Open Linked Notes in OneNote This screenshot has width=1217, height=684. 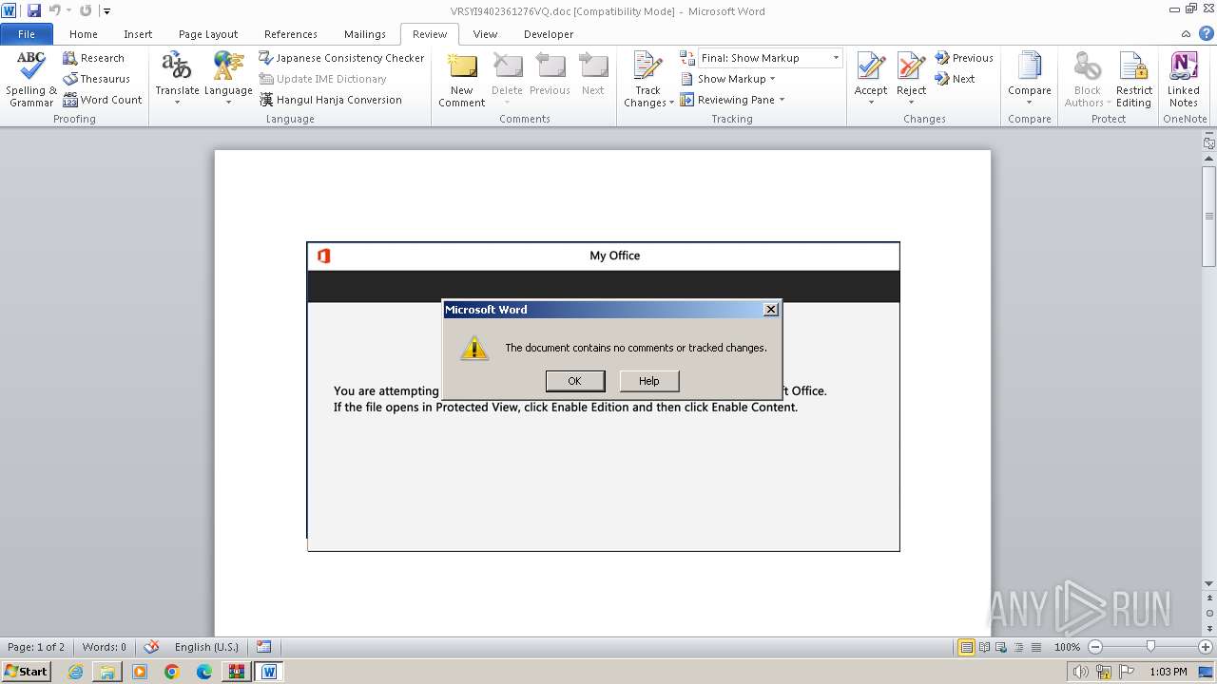1184,79
